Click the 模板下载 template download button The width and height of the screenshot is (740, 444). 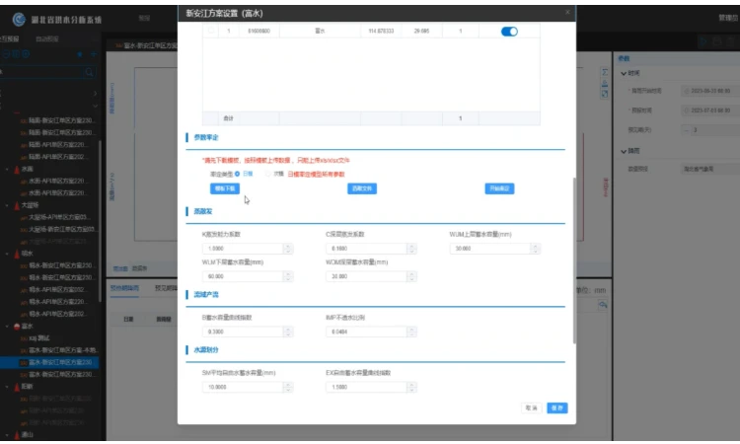tap(224, 187)
